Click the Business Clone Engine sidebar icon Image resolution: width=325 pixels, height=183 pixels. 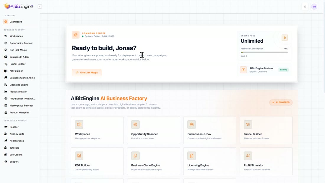pyautogui.click(x=6, y=78)
